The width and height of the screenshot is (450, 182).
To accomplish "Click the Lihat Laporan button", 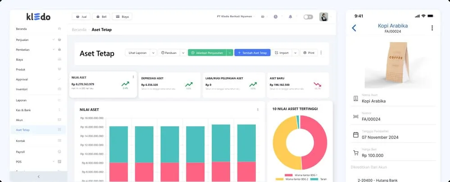I will click(137, 53).
